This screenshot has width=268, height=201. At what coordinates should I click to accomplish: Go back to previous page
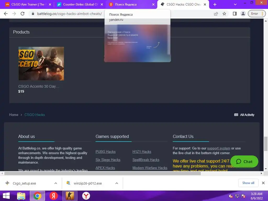[6, 14]
